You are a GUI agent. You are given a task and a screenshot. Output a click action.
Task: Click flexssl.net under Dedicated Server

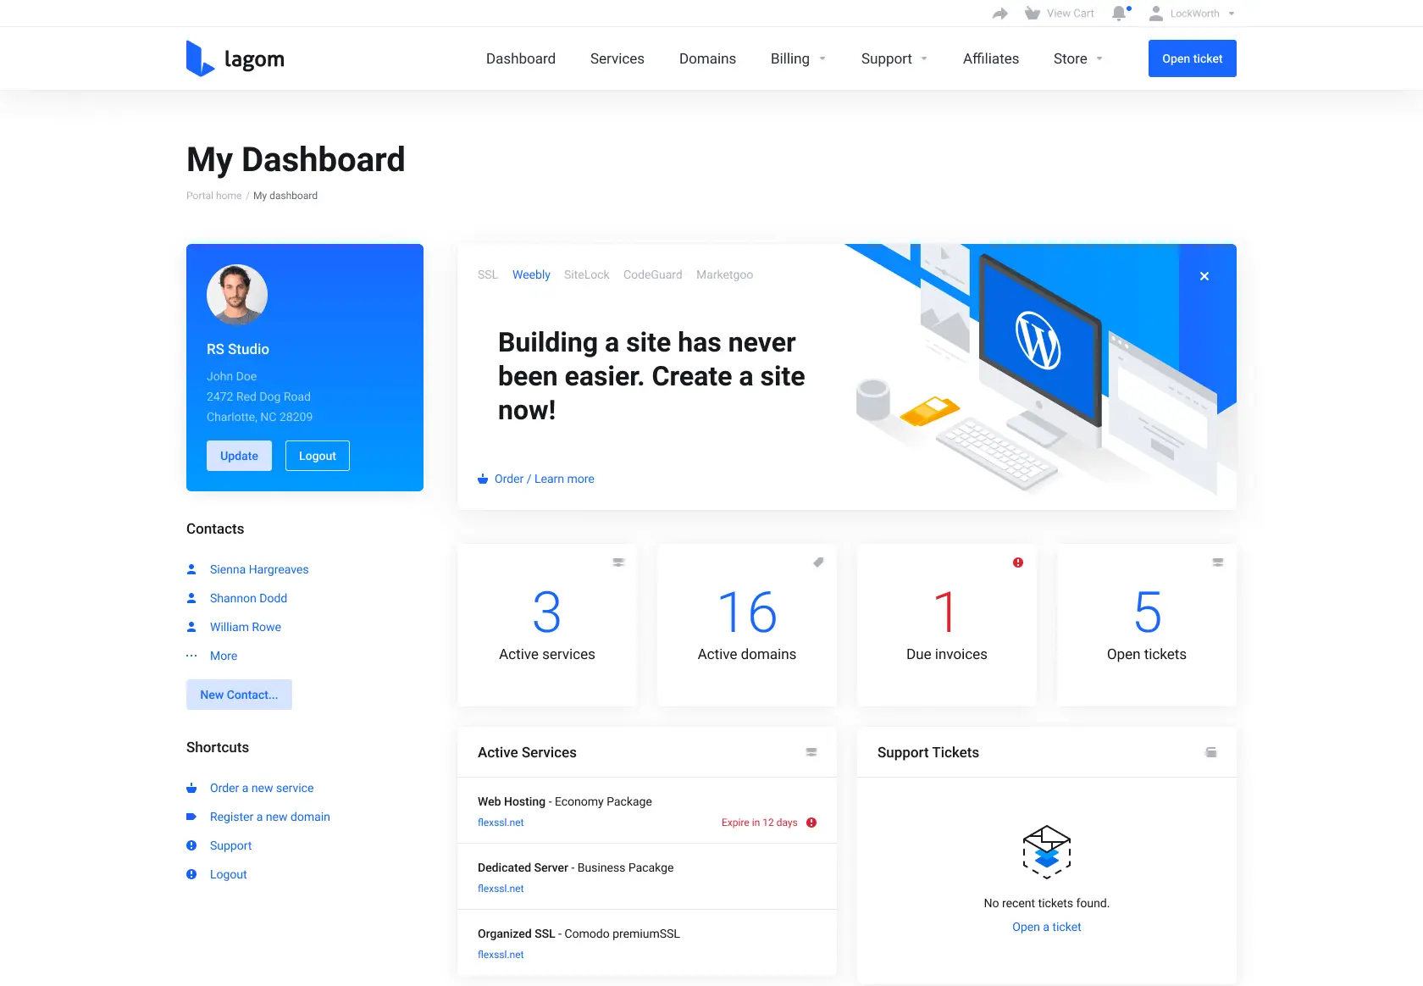[x=501, y=889]
